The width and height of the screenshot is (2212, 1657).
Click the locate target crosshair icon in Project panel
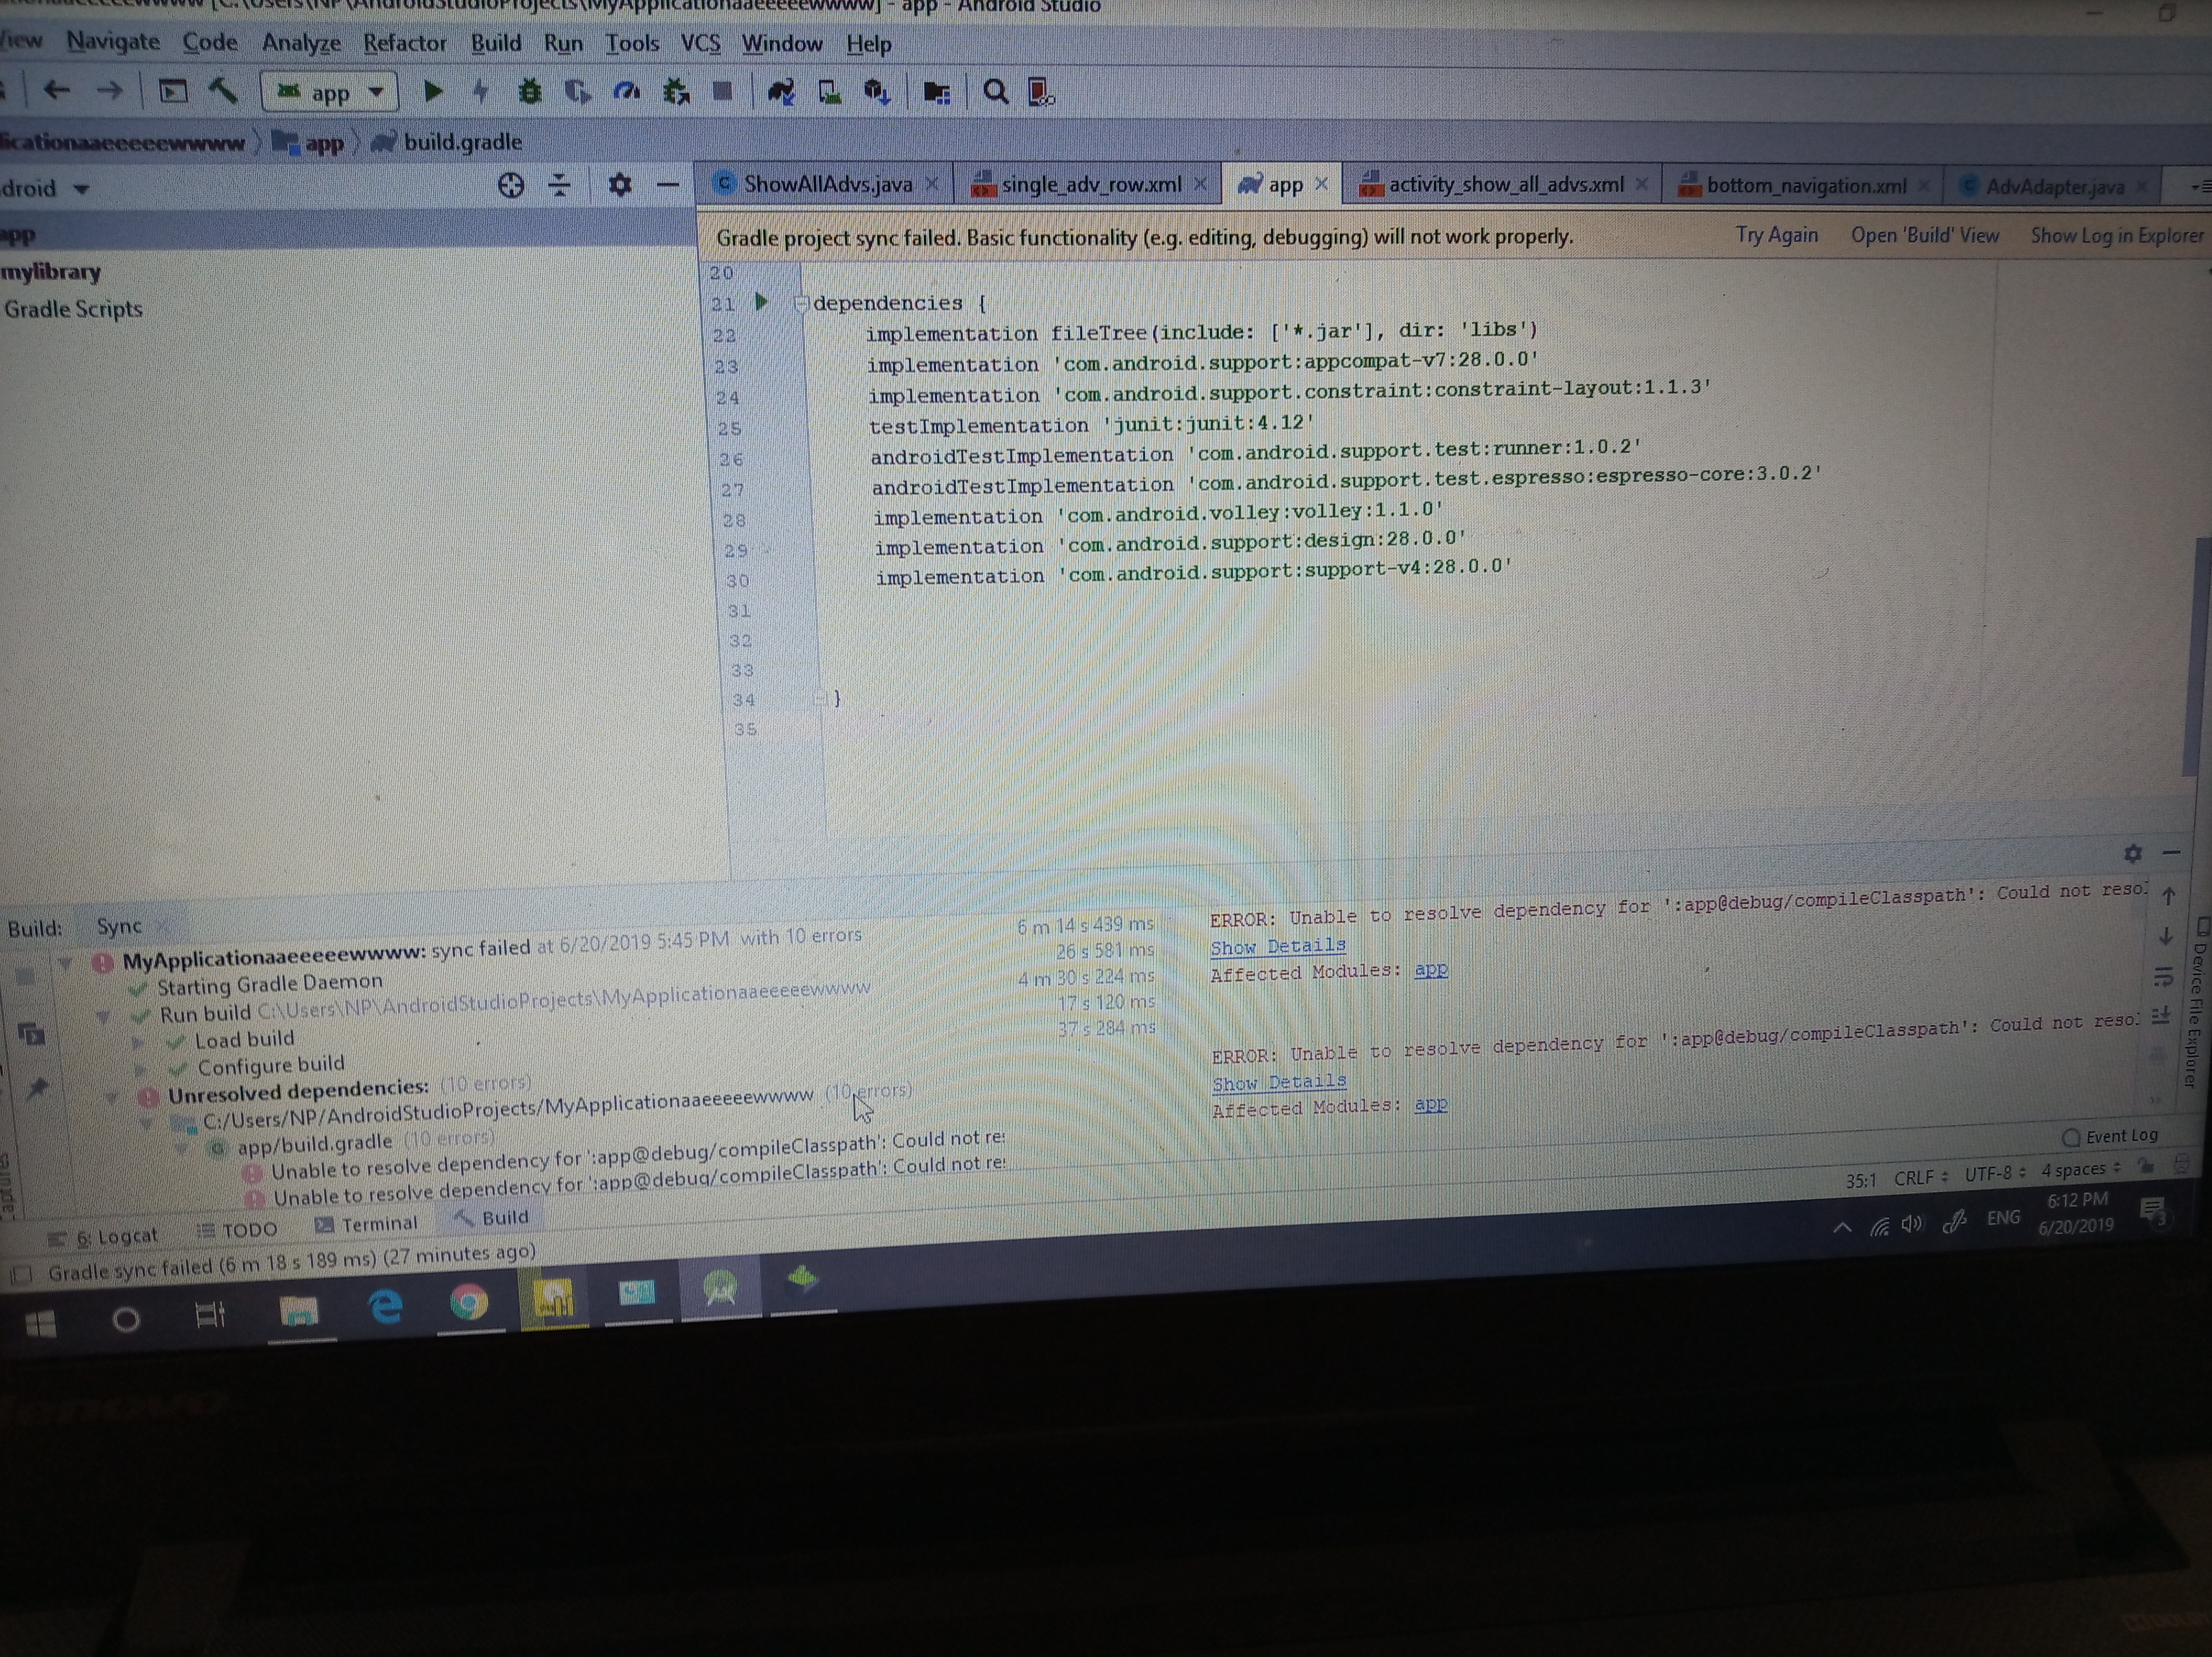[511, 185]
